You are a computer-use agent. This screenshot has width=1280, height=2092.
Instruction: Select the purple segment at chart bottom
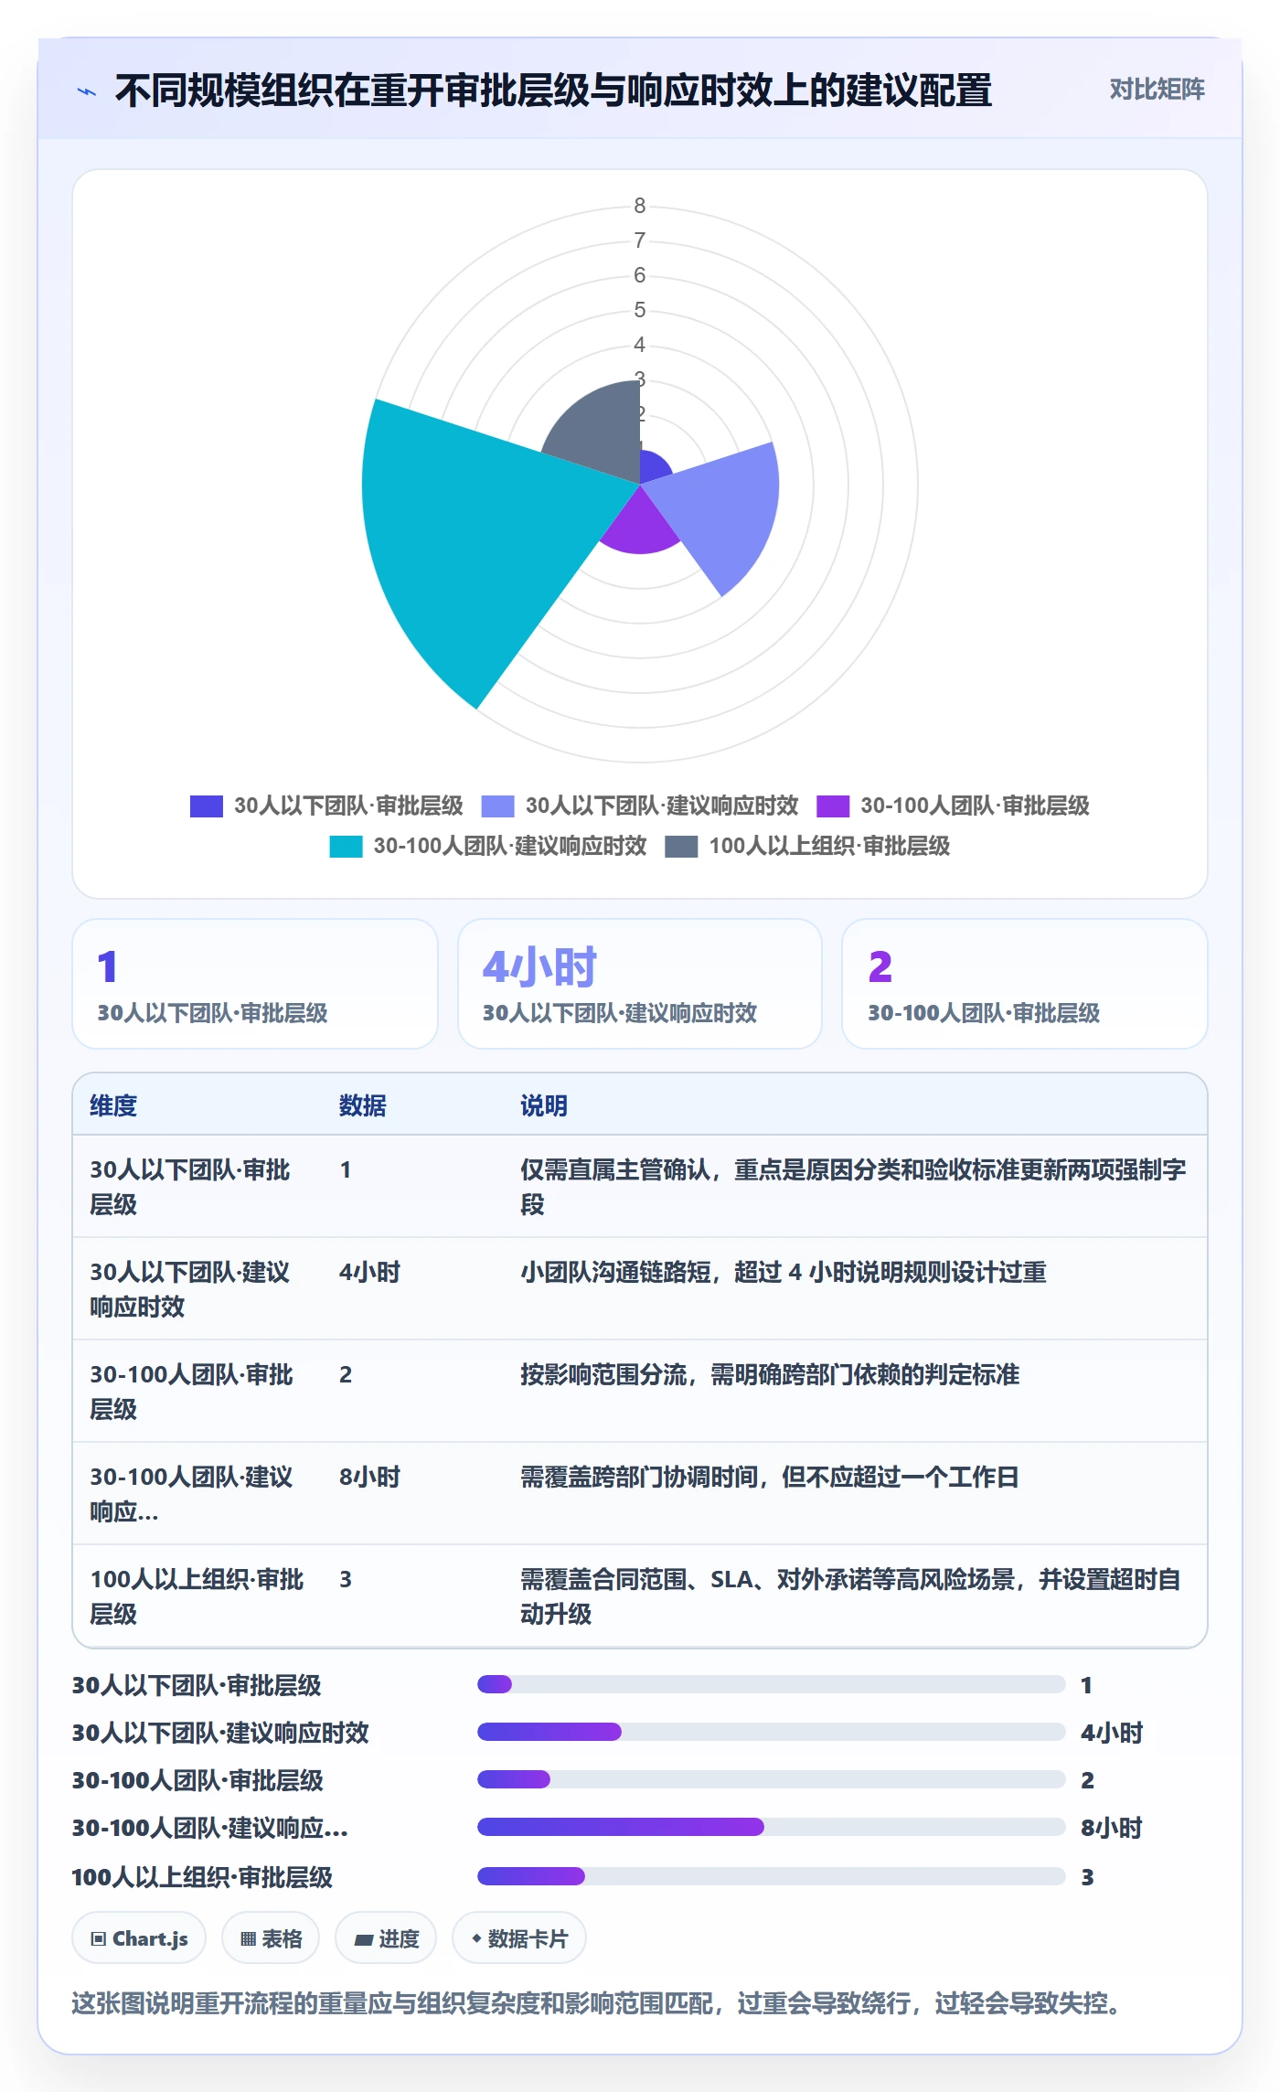[640, 528]
